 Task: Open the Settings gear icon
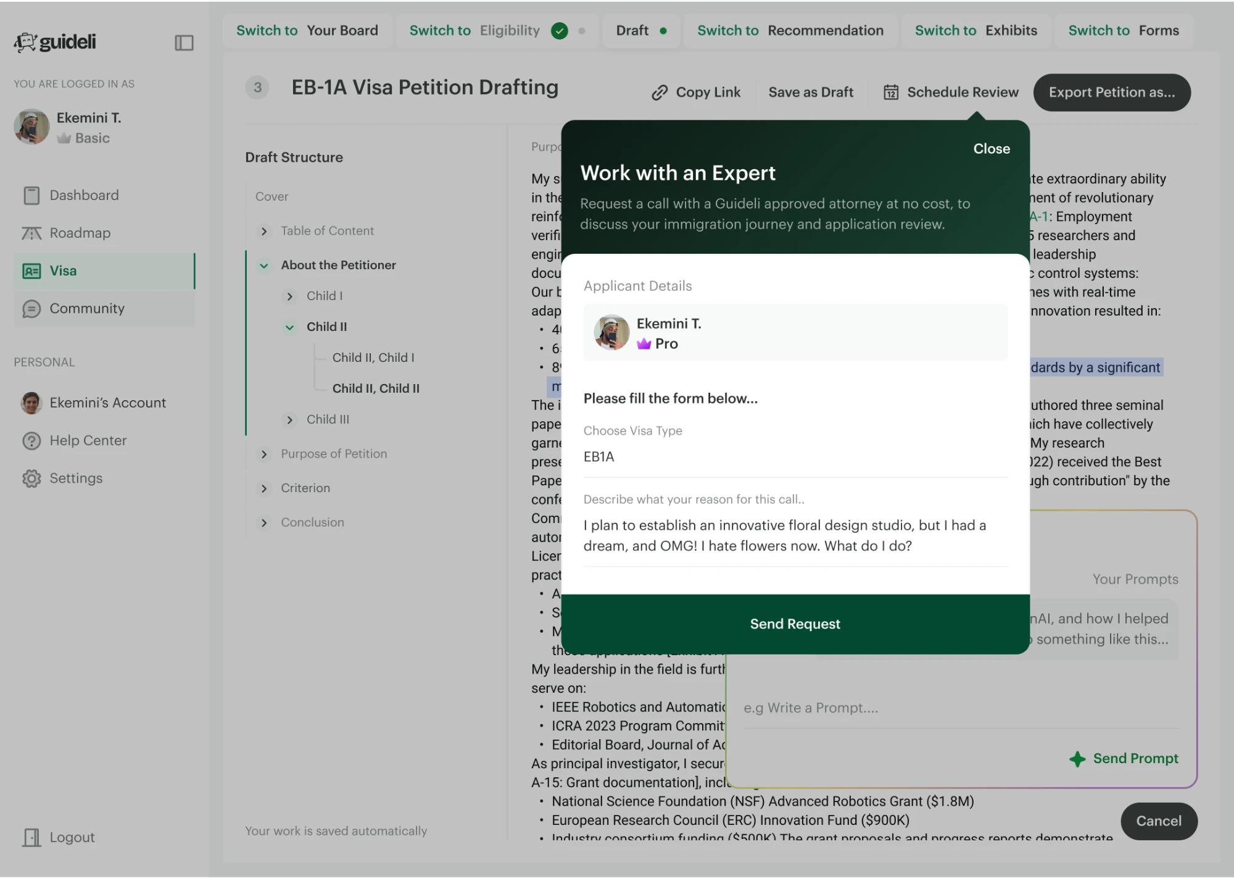tap(31, 478)
